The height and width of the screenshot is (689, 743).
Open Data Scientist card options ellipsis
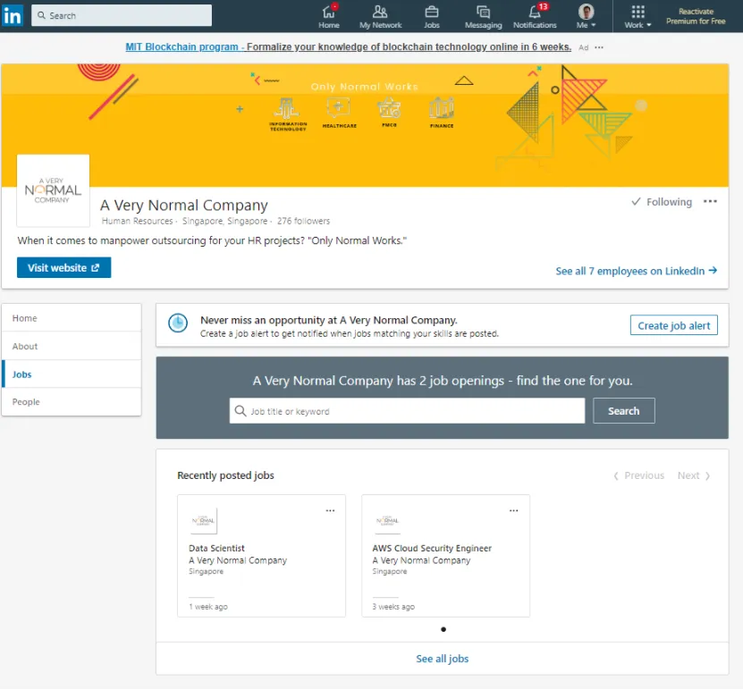(x=330, y=510)
